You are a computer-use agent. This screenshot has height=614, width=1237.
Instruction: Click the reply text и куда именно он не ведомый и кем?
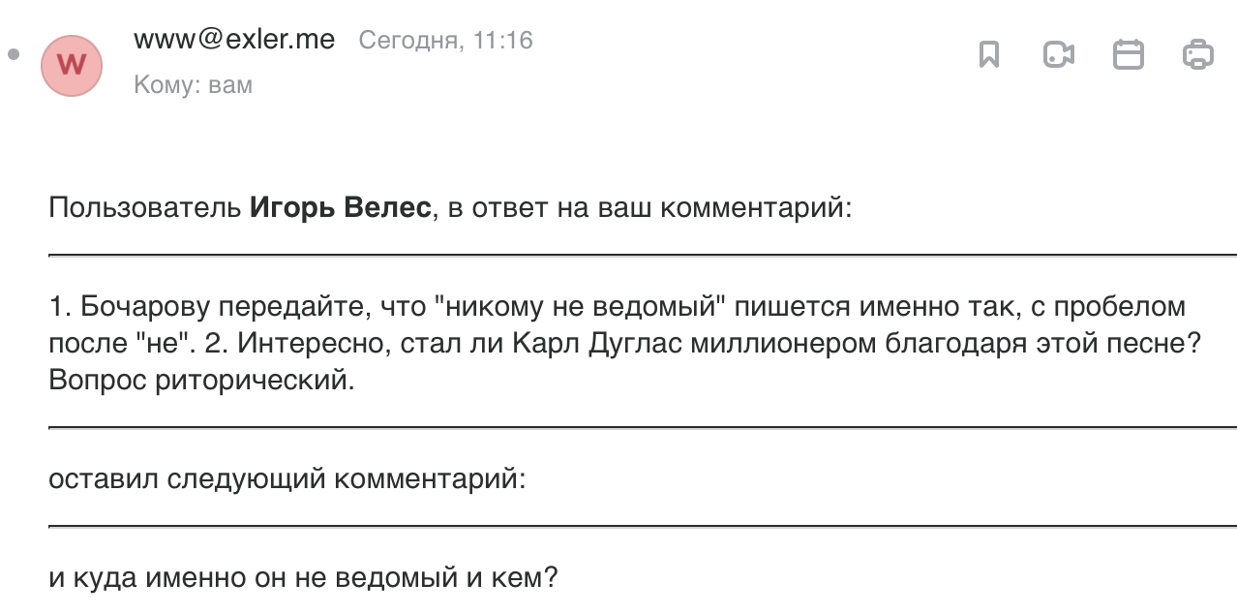click(x=303, y=579)
